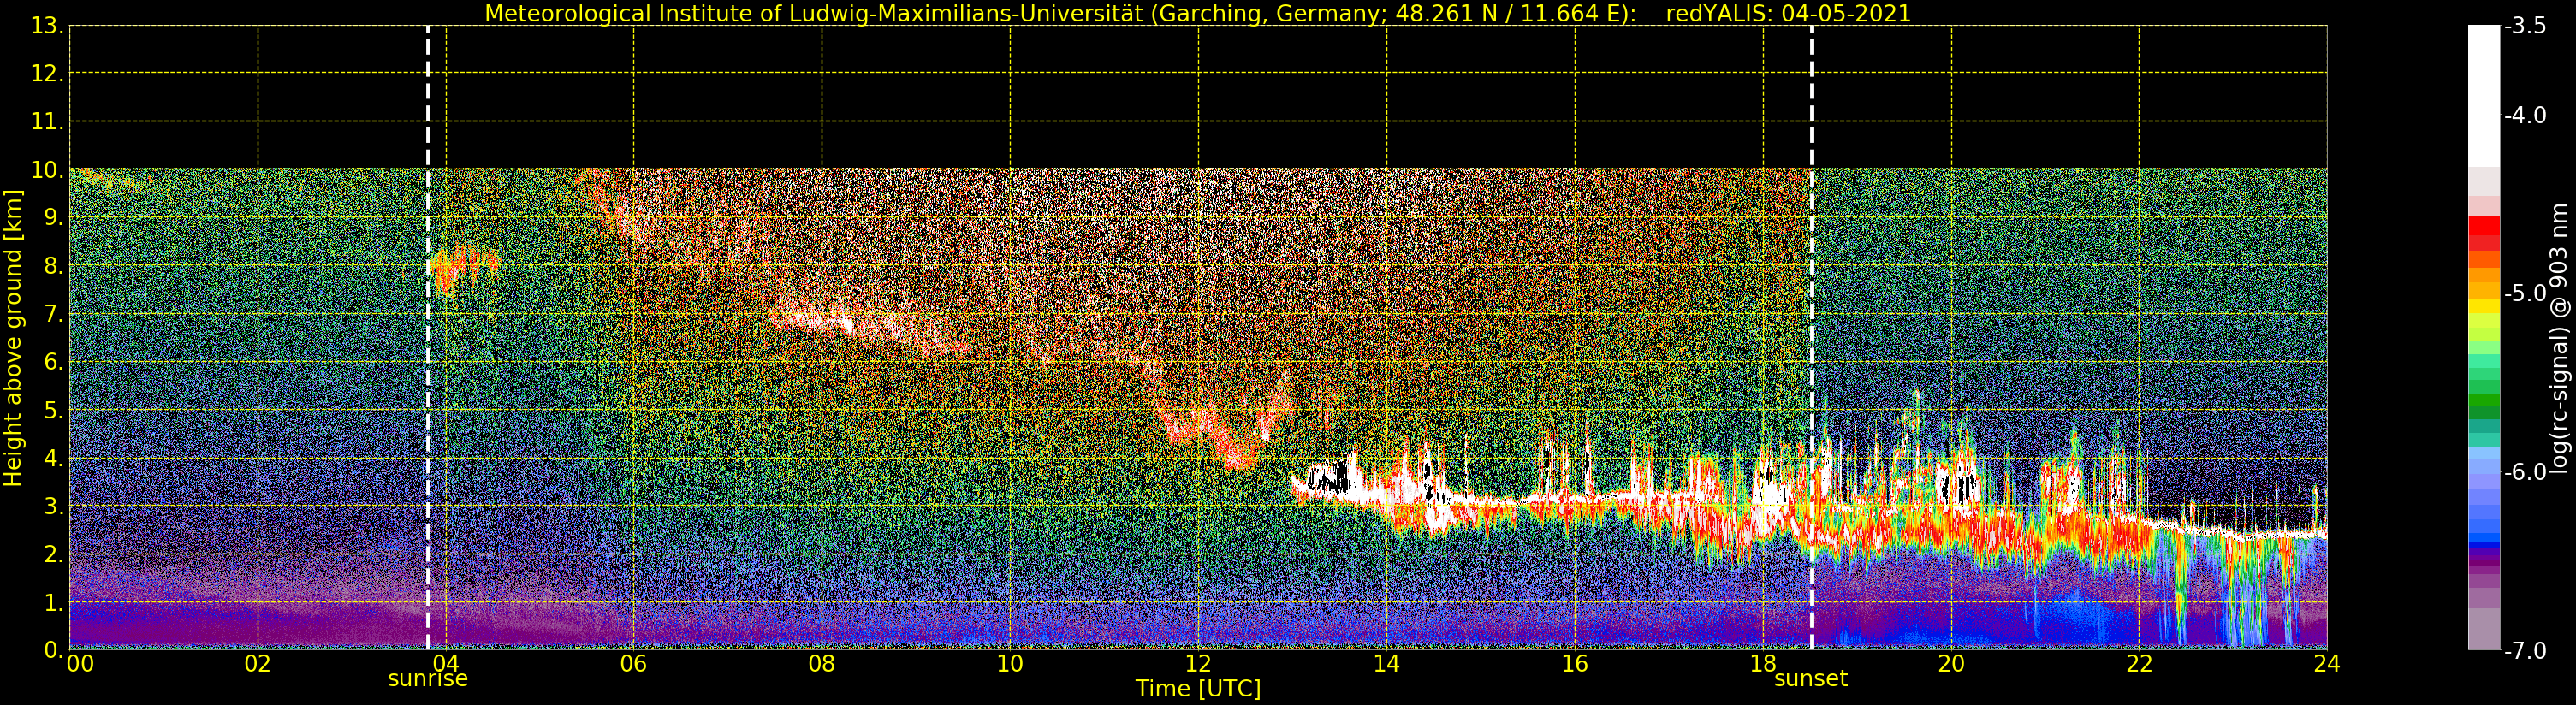Click the time axis tick '12'

[1198, 664]
